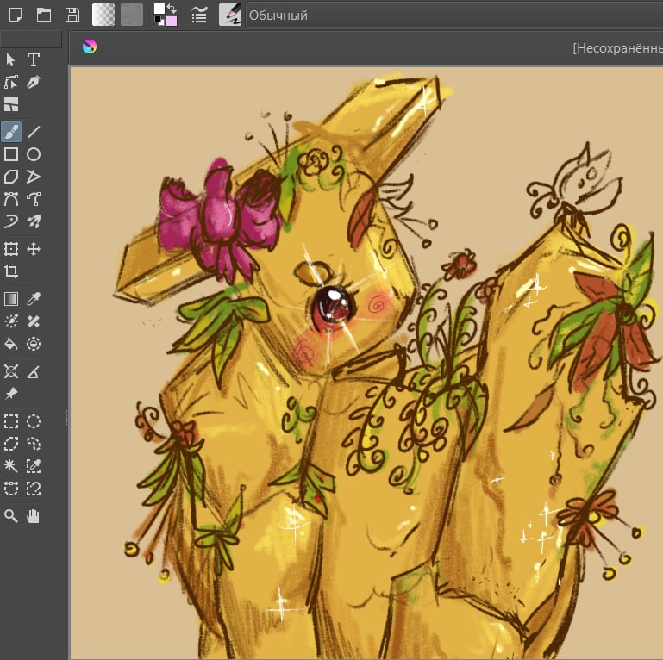Viewport: 663px width, 660px height.
Task: Reset colors to black and white
Action: pos(159,21)
